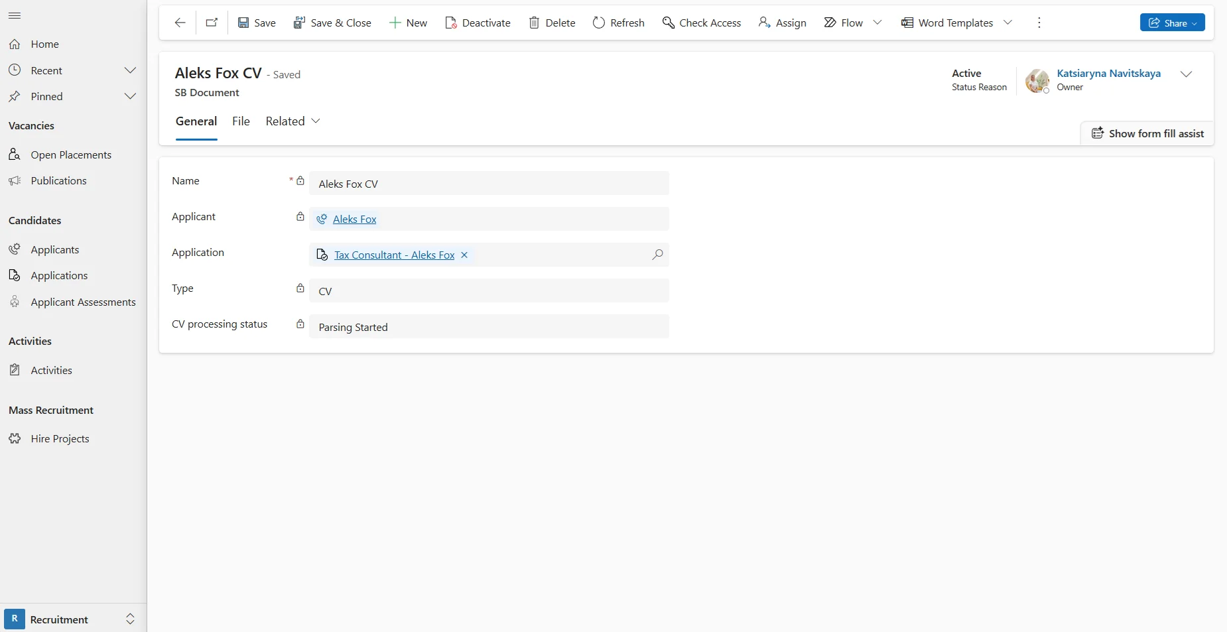Expand the header details chevron
1227x632 pixels.
tap(1186, 74)
